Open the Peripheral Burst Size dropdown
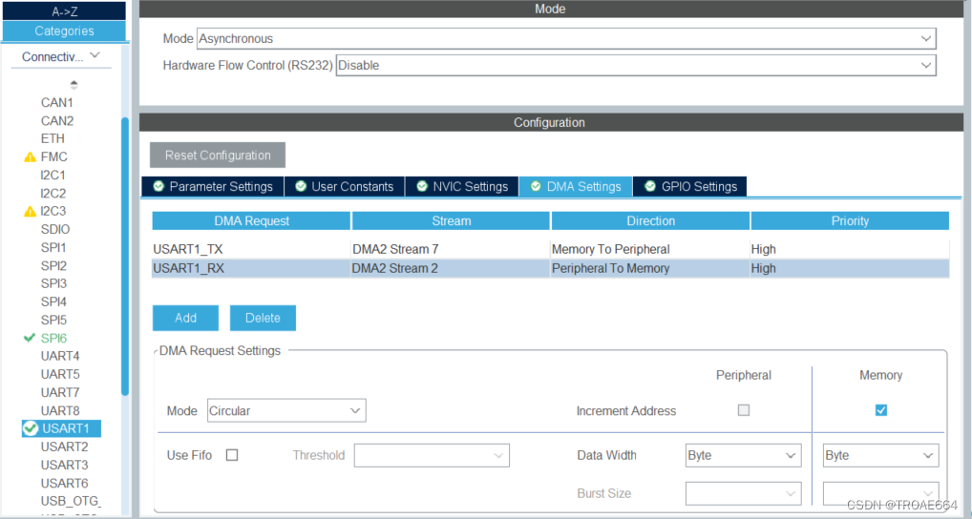This screenshot has height=519, width=972. [743, 493]
